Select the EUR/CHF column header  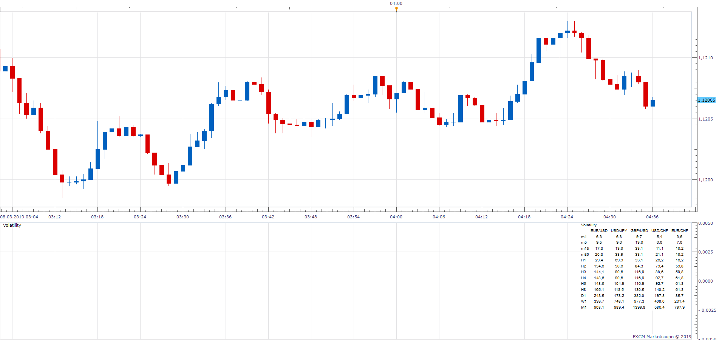point(680,230)
